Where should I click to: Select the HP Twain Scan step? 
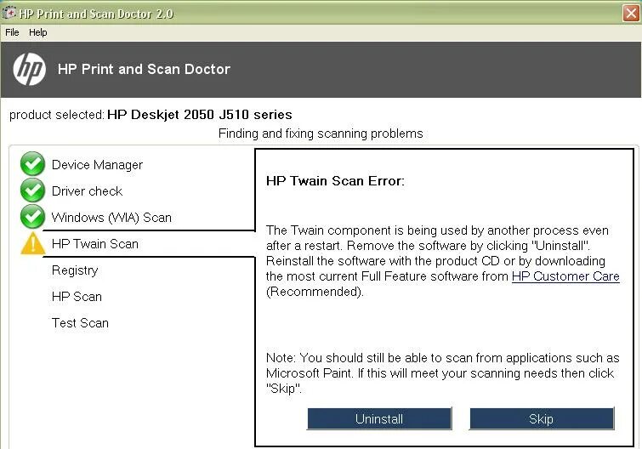click(95, 244)
